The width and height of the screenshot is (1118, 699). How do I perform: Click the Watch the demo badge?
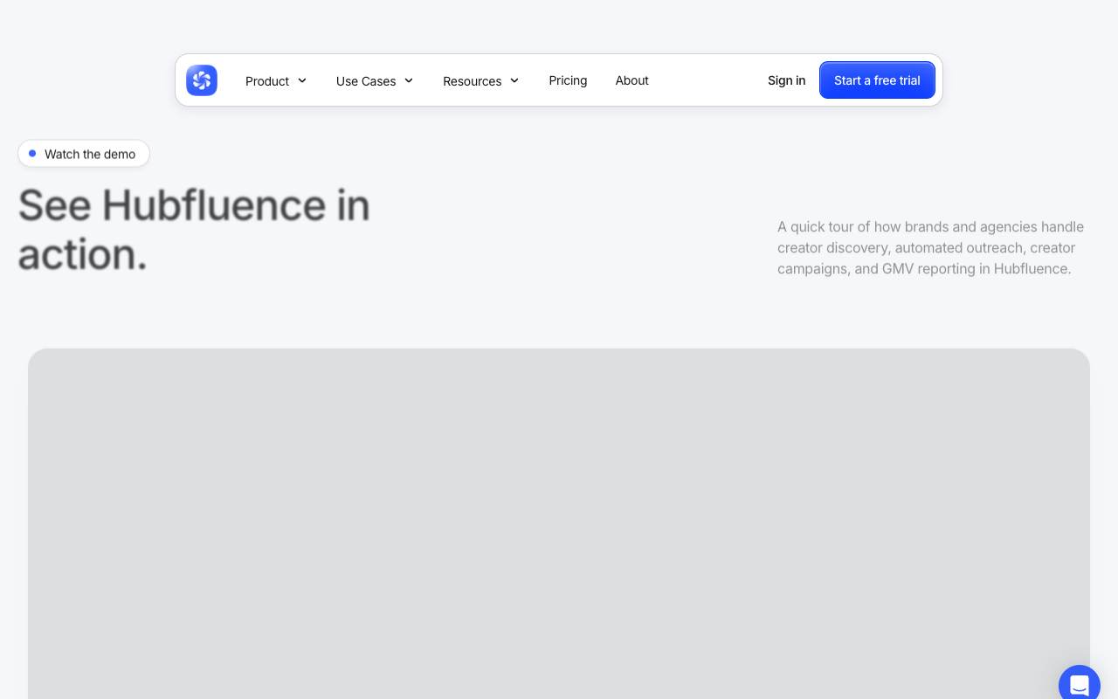(x=84, y=154)
